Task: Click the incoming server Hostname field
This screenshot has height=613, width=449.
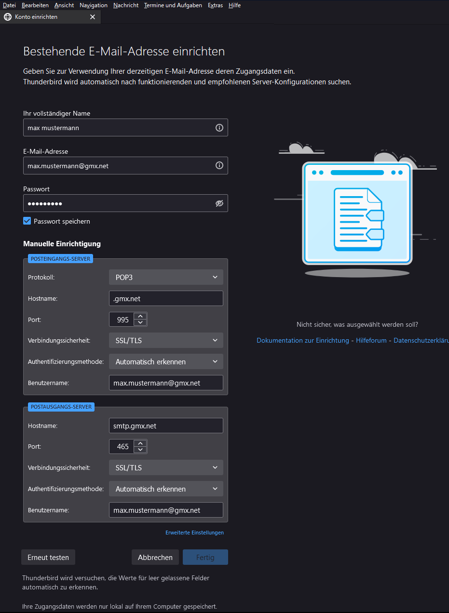Action: coord(166,298)
